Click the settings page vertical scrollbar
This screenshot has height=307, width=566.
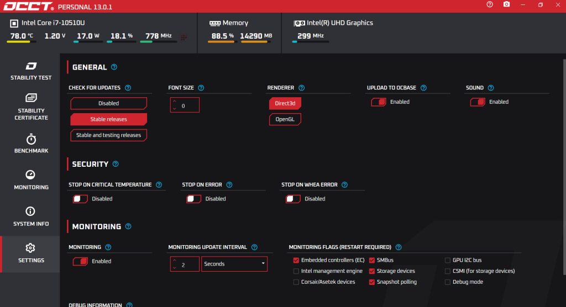[564, 167]
